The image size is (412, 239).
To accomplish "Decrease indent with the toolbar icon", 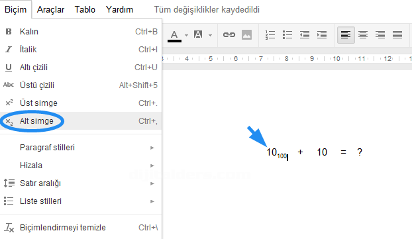I will pos(305,34).
